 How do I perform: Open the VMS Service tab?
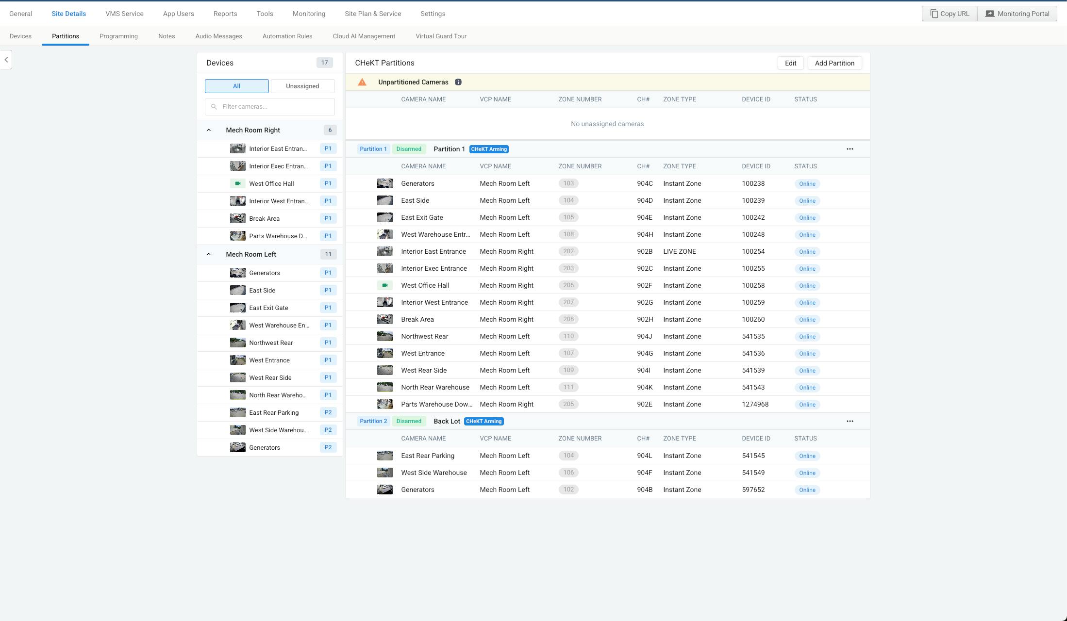pyautogui.click(x=124, y=14)
